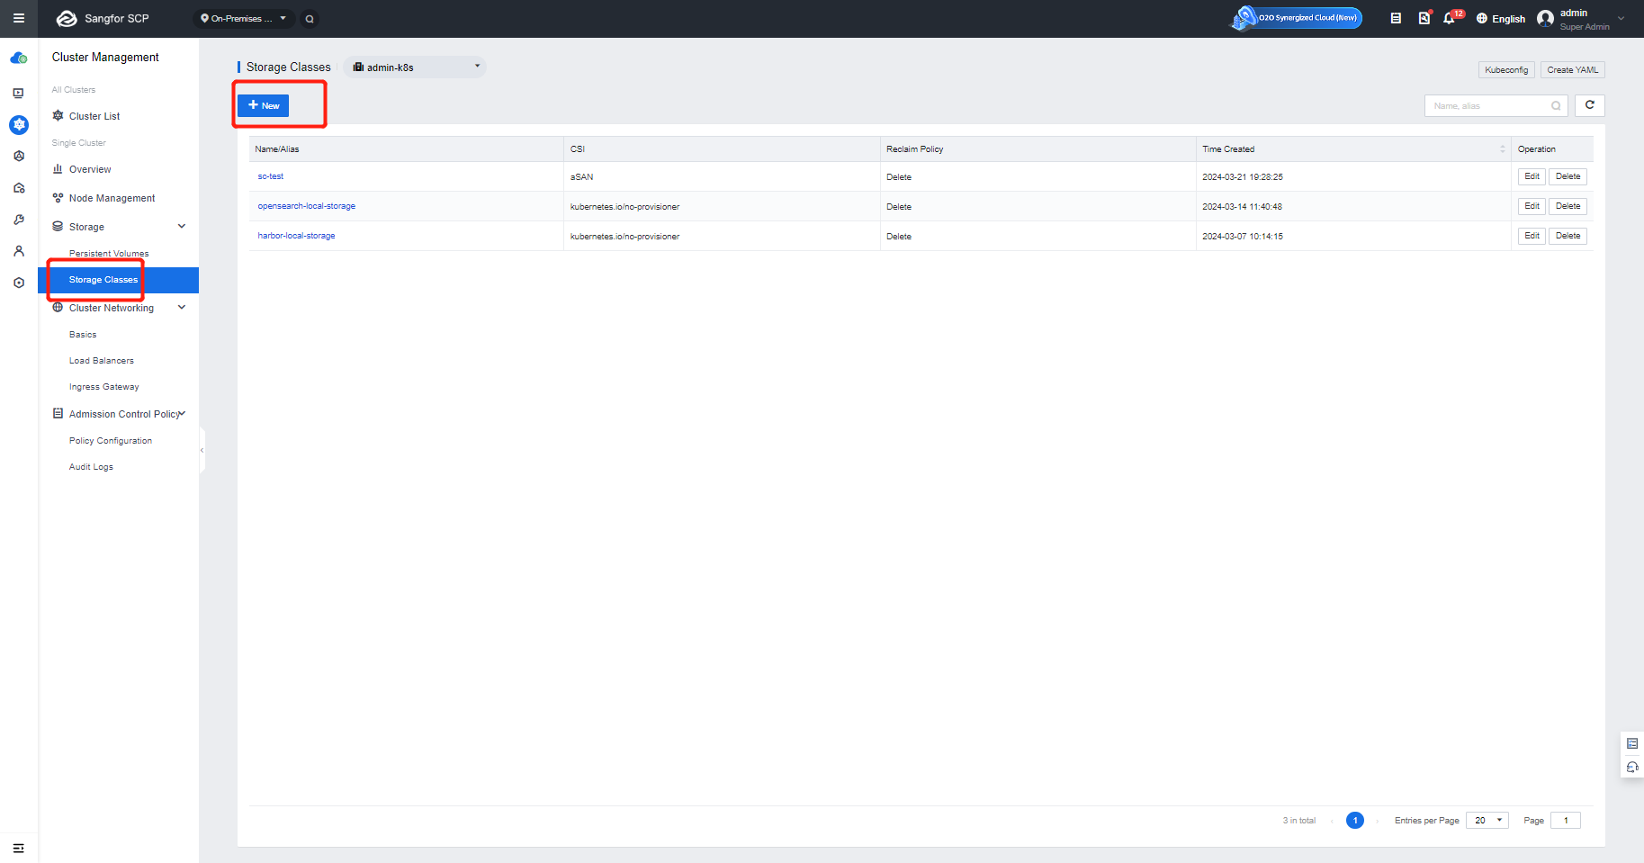
Task: Open the task list clipboard icon
Action: click(1396, 18)
